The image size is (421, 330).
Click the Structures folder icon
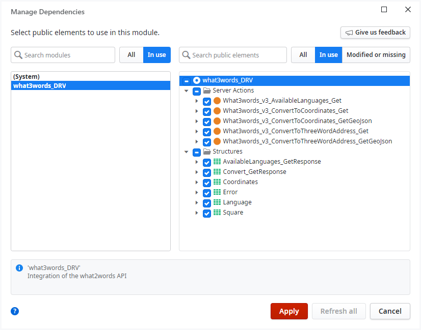207,152
